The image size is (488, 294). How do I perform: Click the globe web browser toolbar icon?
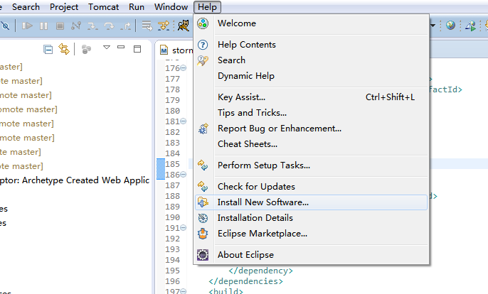point(450,26)
